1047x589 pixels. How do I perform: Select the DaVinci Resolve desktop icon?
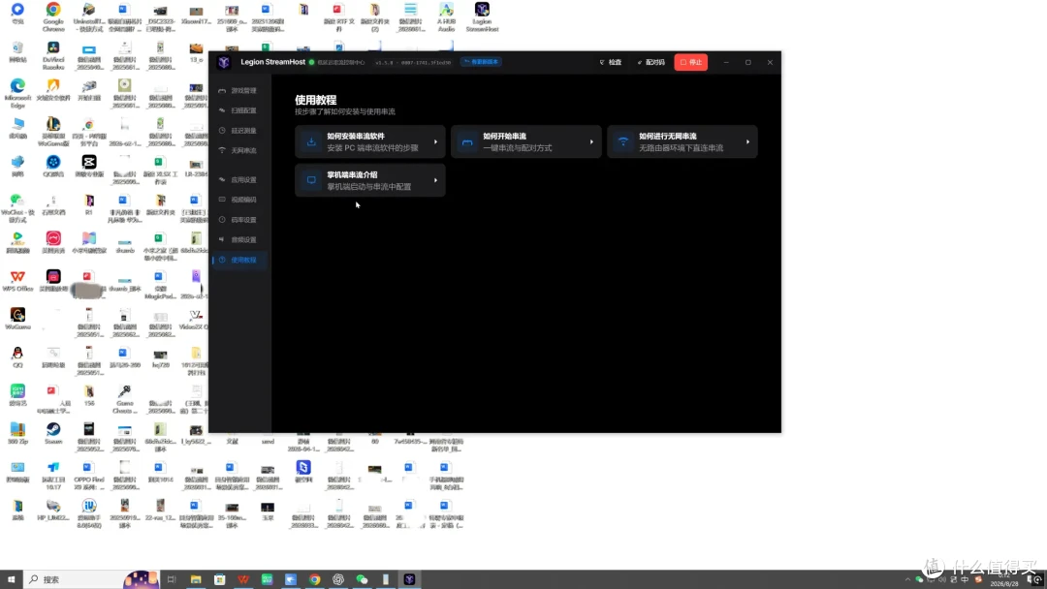(x=52, y=55)
